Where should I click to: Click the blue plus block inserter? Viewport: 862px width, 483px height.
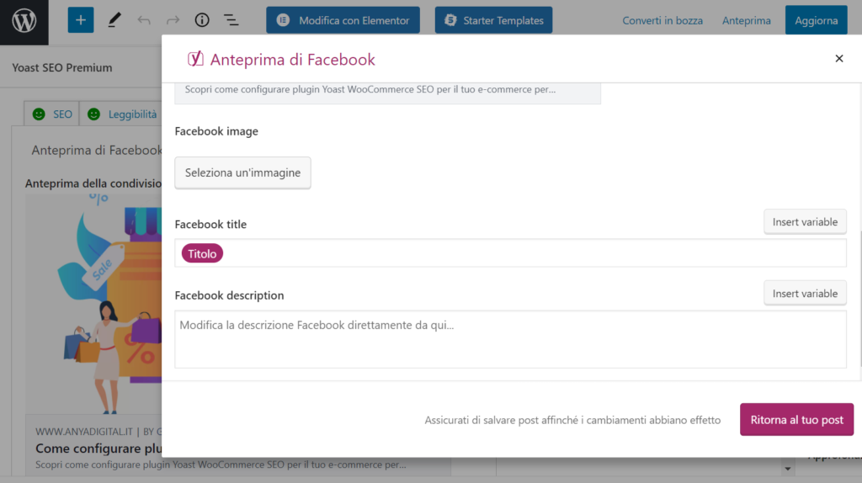81,20
